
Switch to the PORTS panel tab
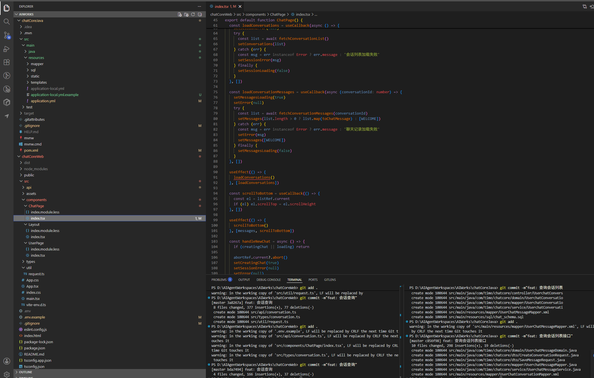(313, 280)
